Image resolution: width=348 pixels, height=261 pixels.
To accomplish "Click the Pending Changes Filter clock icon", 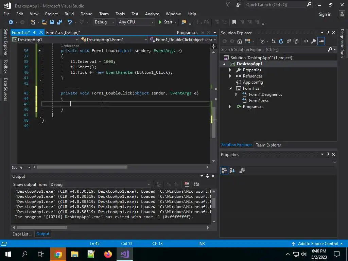I will point(262,41).
